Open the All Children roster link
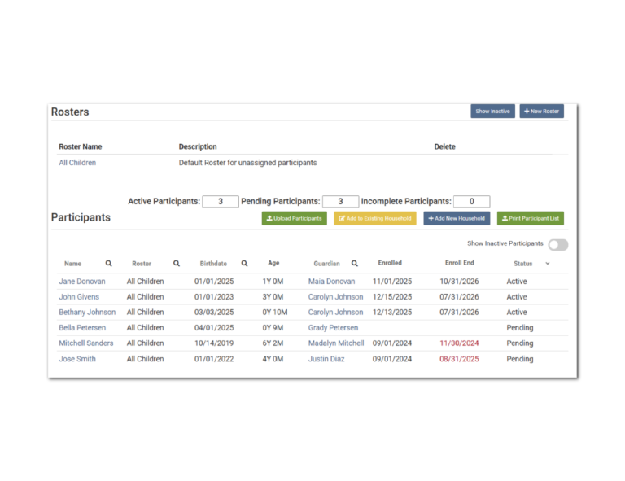 tap(77, 163)
